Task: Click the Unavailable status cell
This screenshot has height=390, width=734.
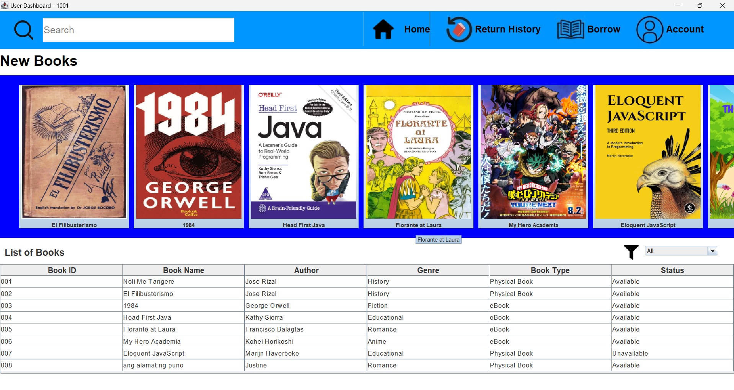Action: pyautogui.click(x=672, y=353)
